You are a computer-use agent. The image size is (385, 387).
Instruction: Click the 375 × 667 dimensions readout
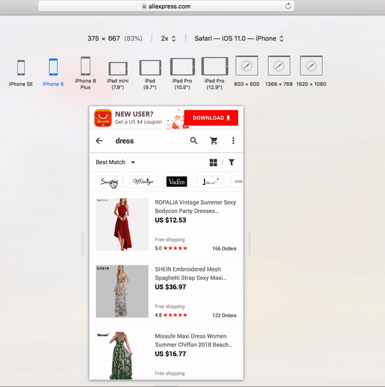(115, 39)
